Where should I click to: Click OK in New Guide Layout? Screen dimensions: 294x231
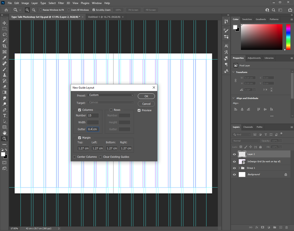146,96
